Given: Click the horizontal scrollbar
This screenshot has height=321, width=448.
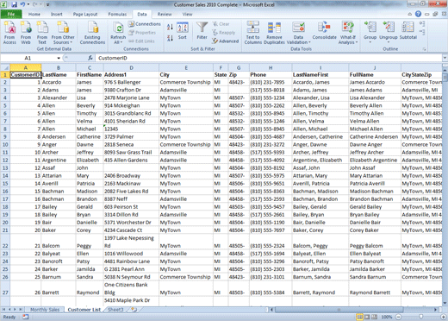Looking at the screenshot, I should click(339, 310).
